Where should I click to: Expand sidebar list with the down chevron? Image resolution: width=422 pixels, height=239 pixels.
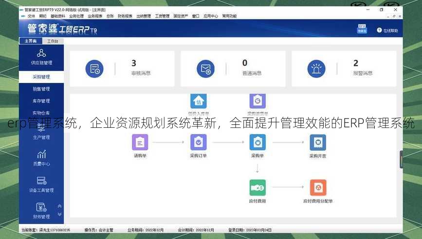click(x=59, y=214)
